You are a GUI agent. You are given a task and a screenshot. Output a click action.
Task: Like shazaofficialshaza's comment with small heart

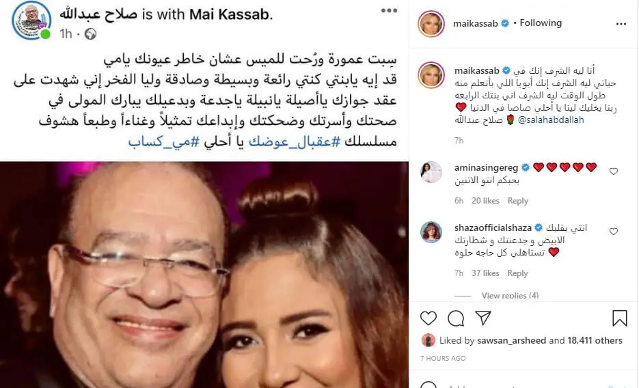pyautogui.click(x=613, y=232)
